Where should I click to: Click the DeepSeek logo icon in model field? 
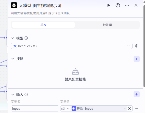tap(15, 46)
